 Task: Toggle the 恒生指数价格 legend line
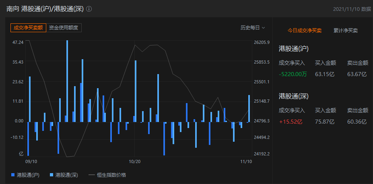point(92,175)
